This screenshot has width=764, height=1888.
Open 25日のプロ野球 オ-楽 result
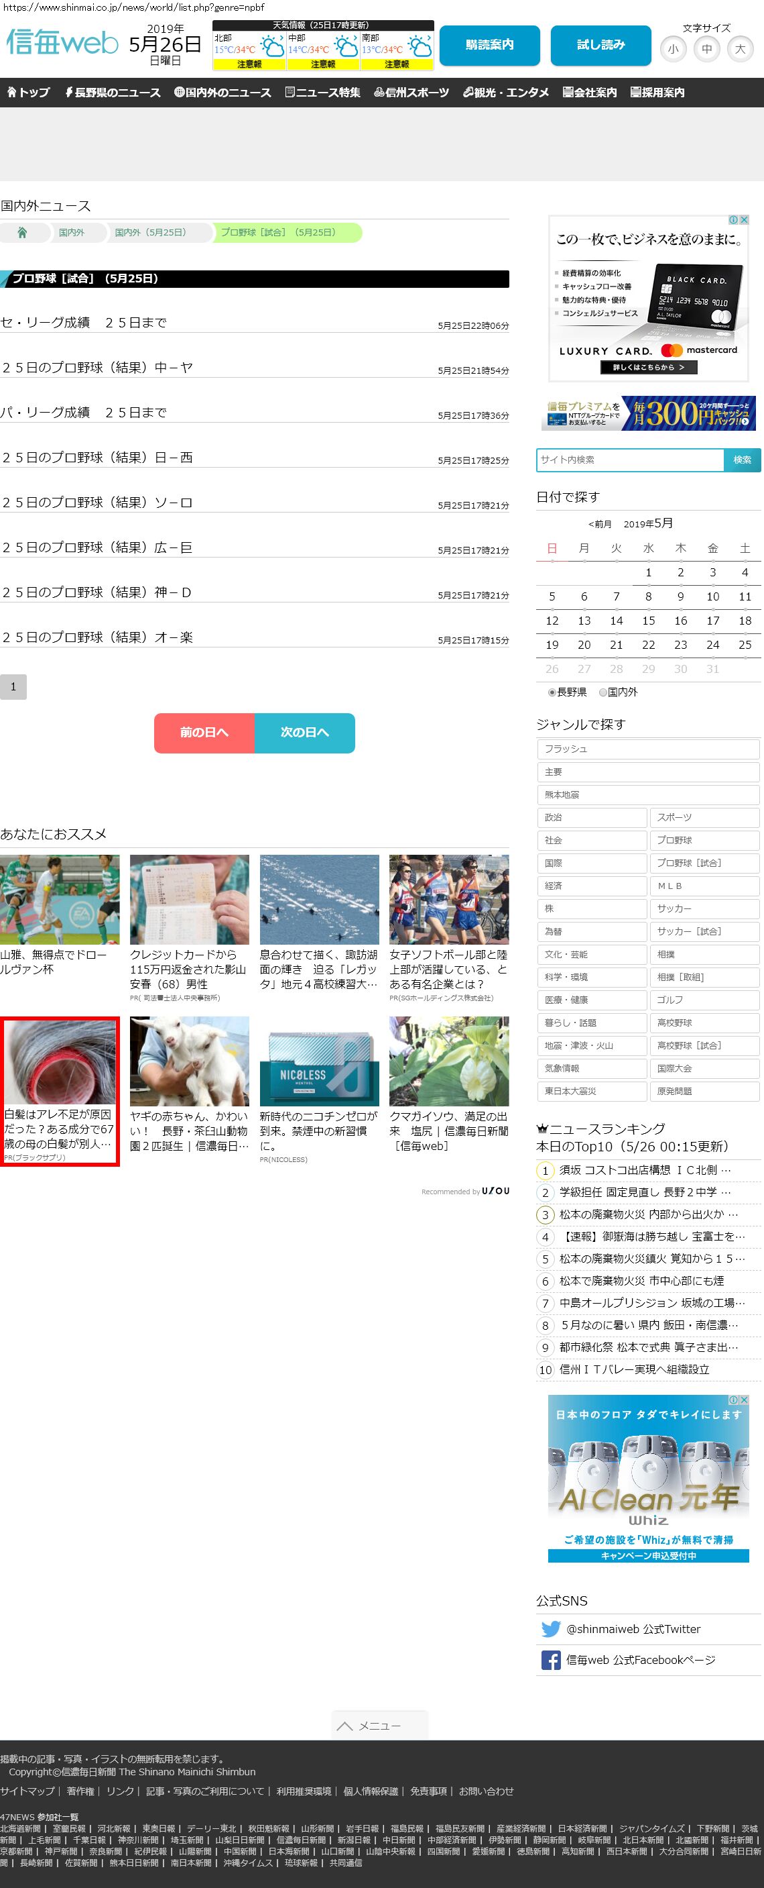pos(97,637)
